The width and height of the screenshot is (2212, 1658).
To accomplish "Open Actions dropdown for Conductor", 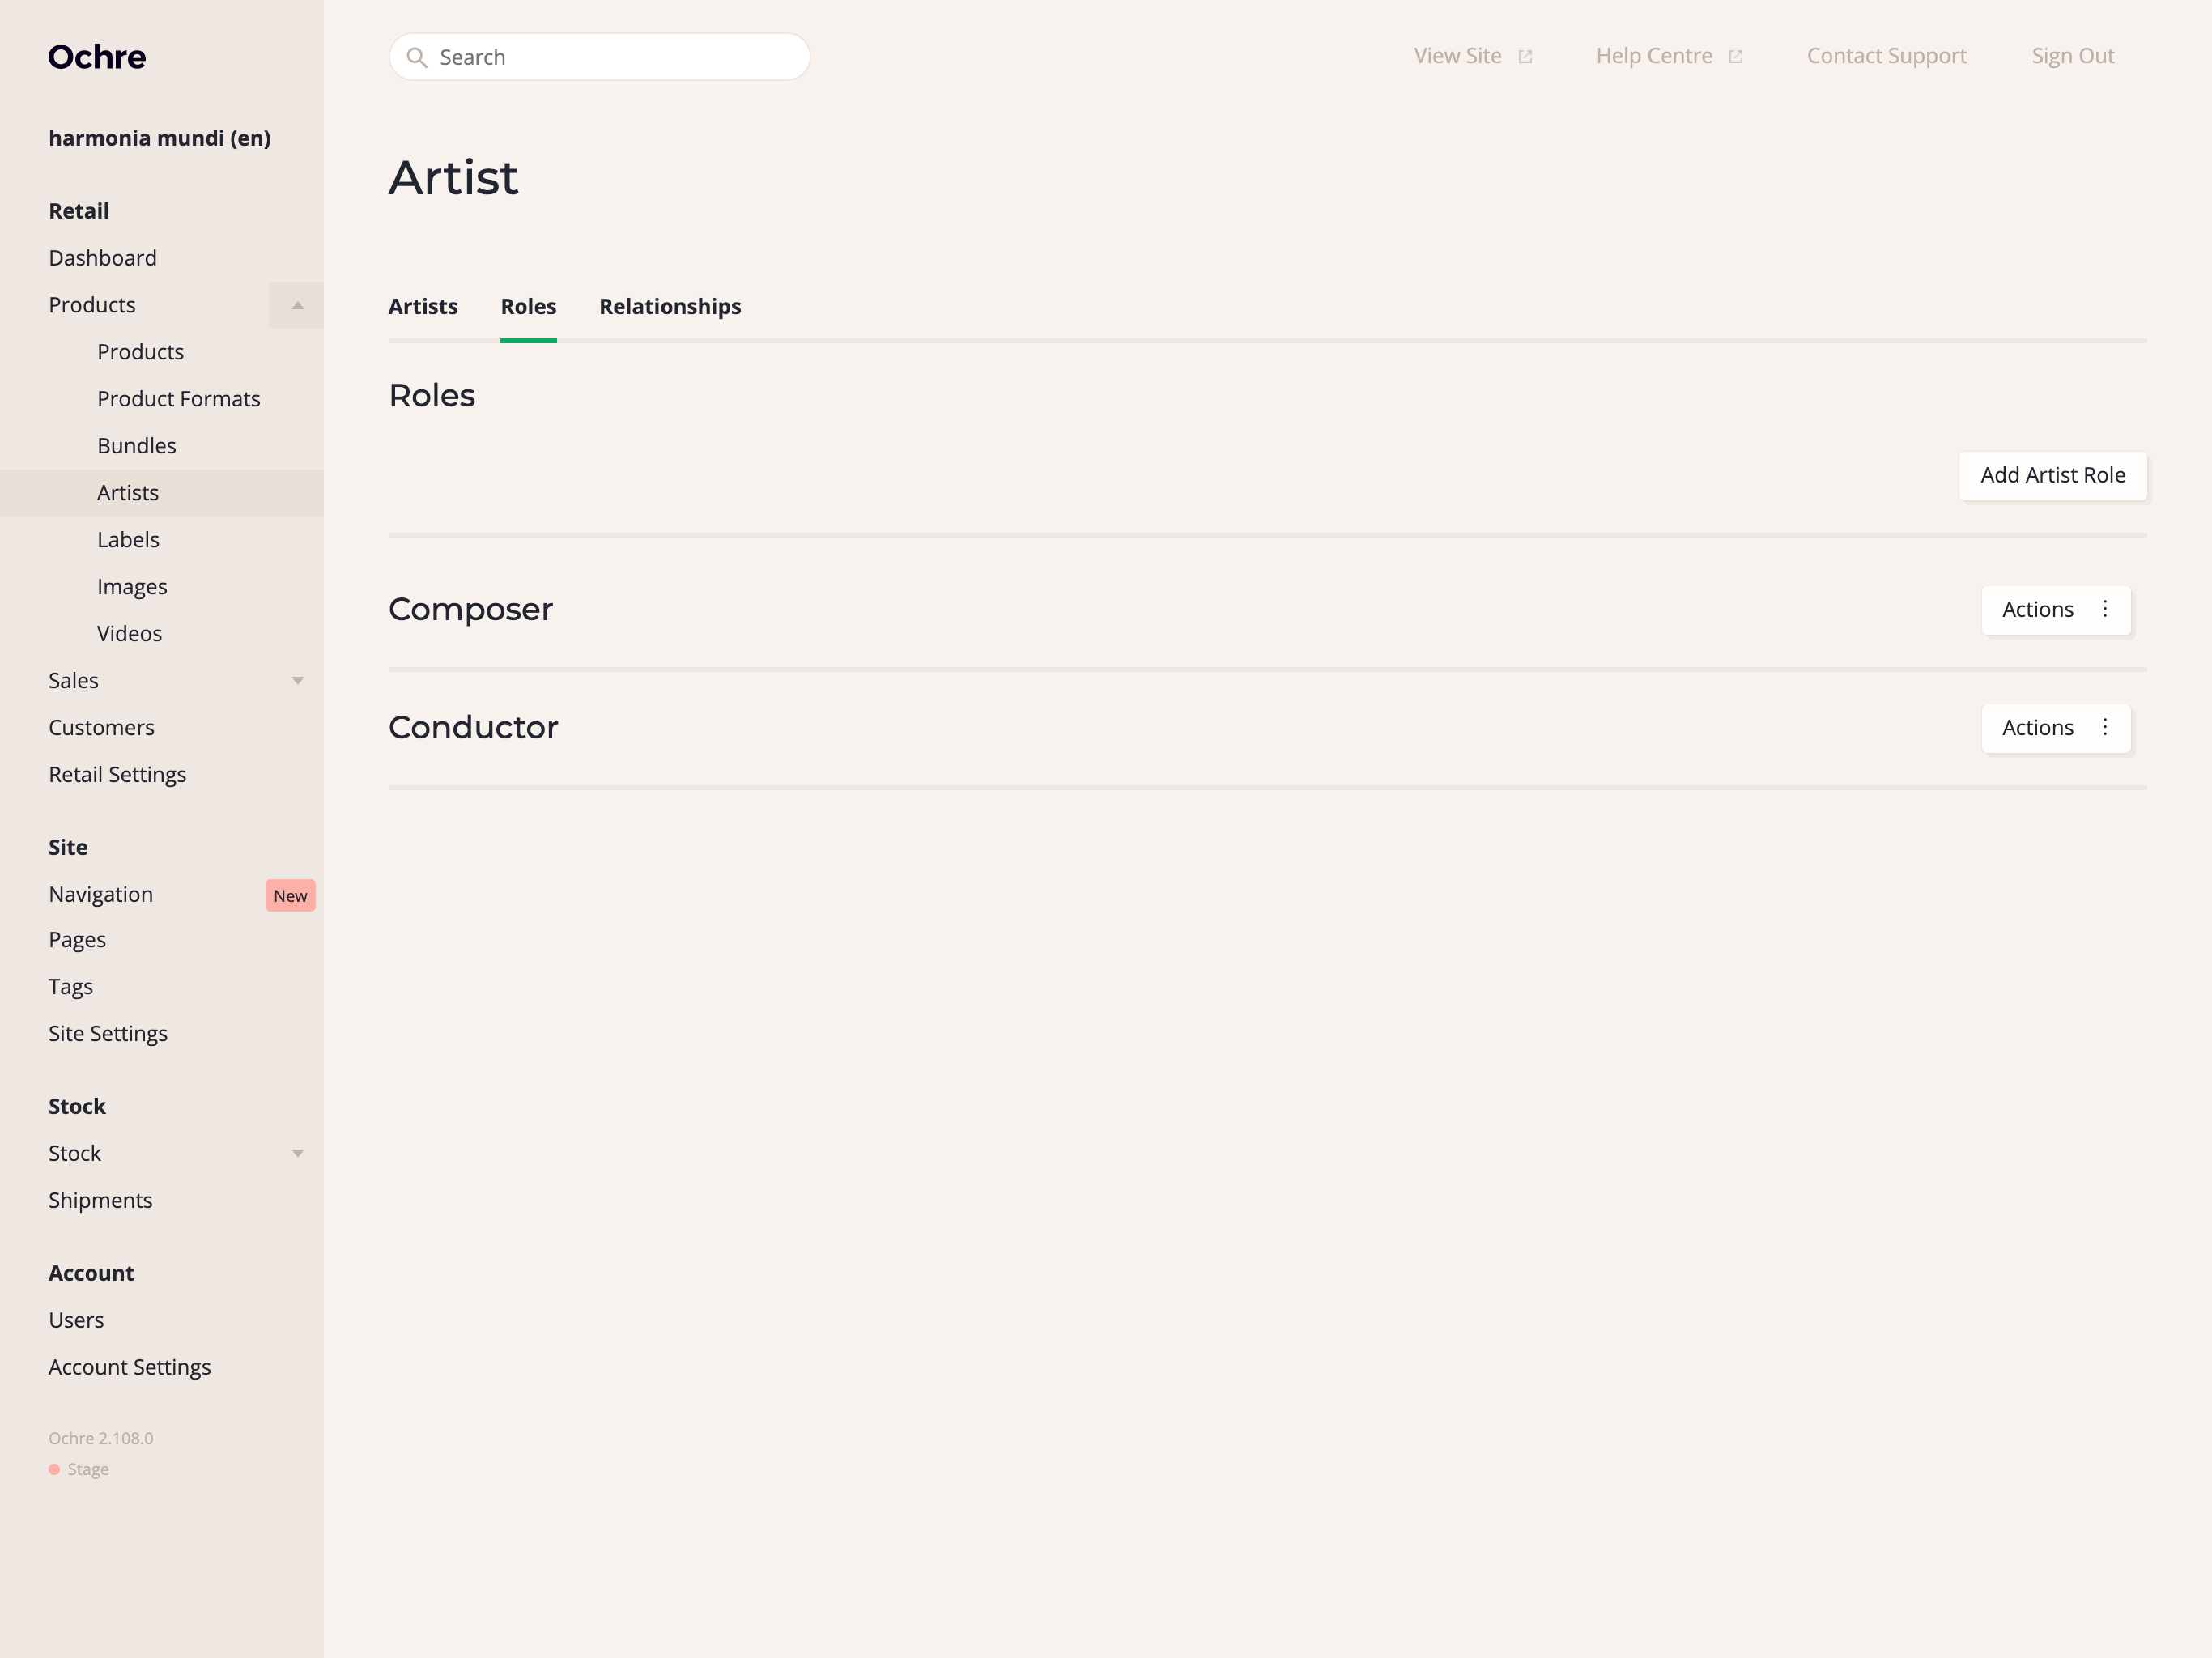I will tap(2038, 727).
